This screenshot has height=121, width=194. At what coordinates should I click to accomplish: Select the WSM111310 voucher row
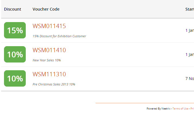click(98, 79)
